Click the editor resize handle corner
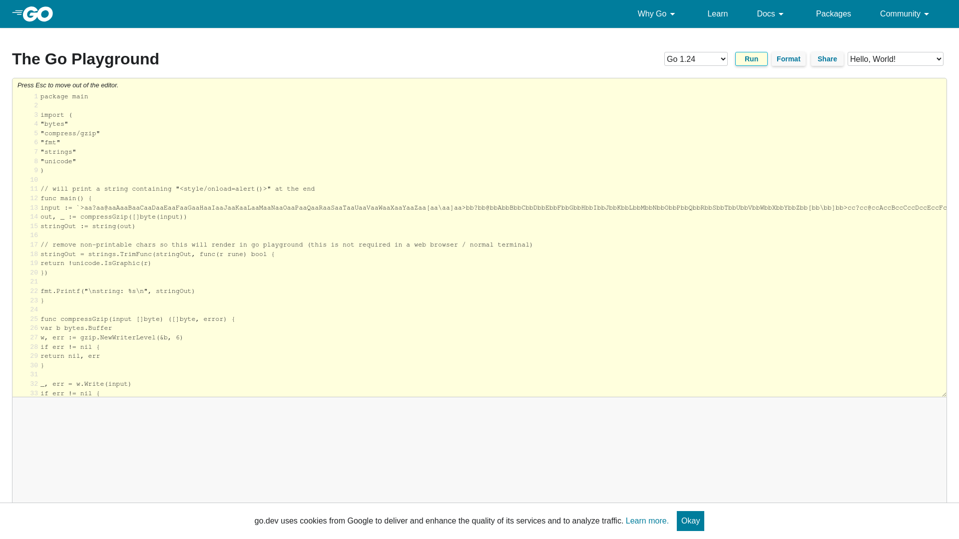The height and width of the screenshot is (539, 959). click(944, 394)
